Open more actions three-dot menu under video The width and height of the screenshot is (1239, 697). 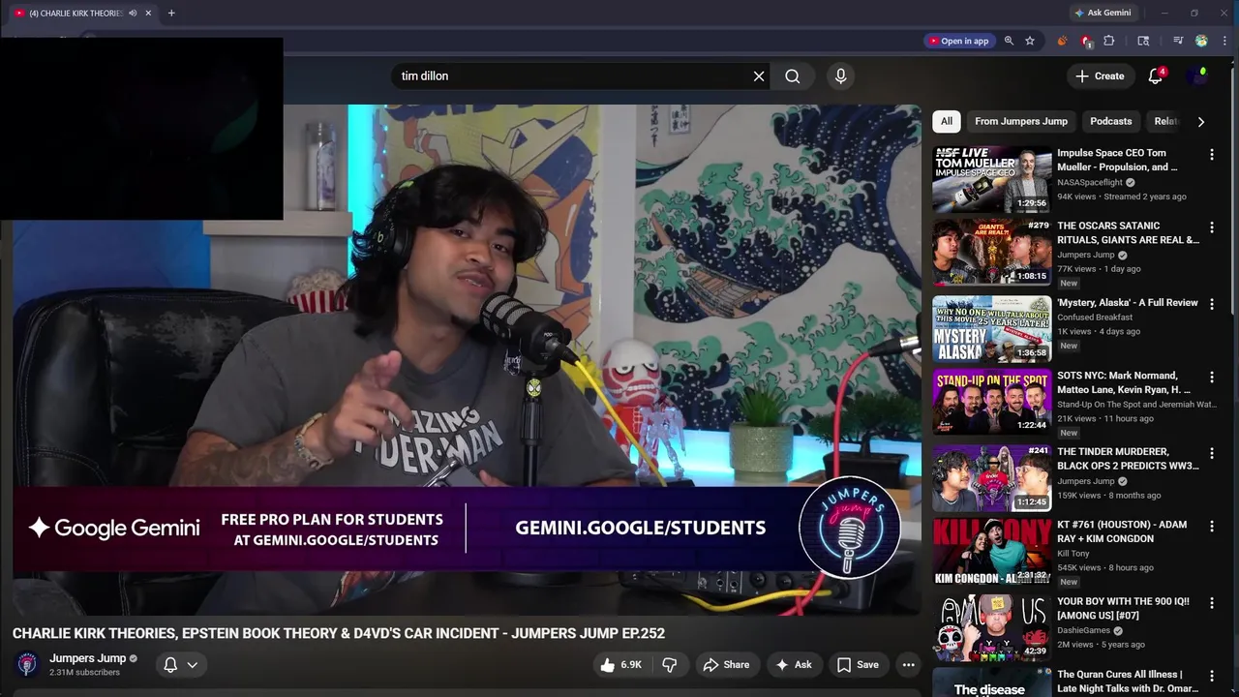[908, 665]
